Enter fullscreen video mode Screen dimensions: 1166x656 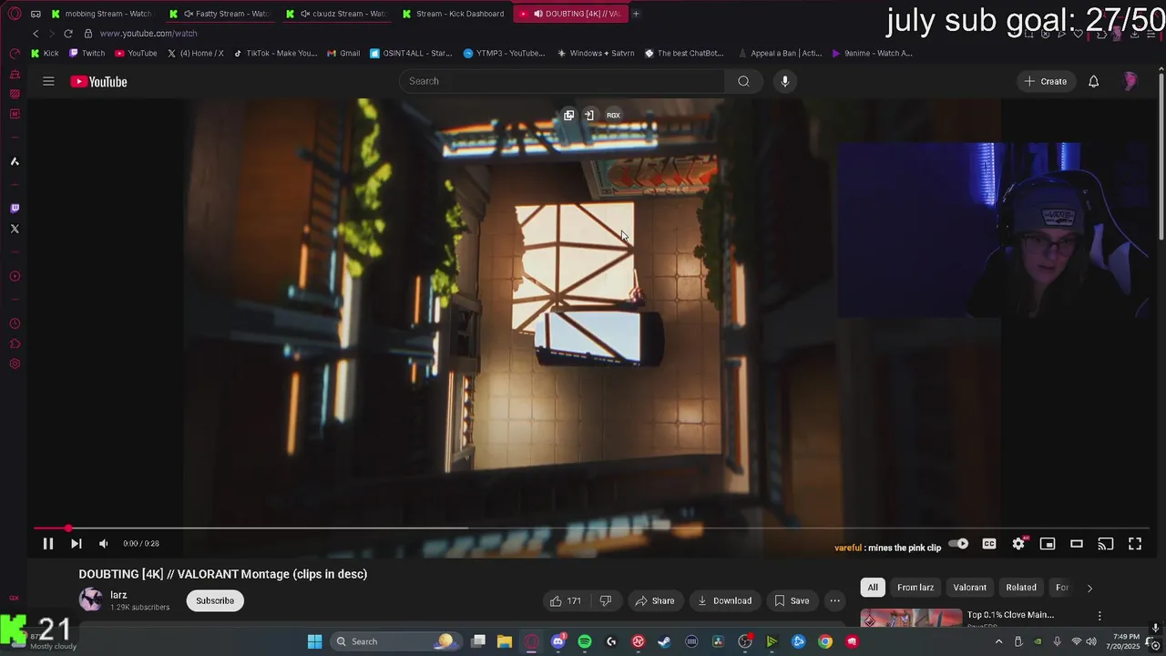coord(1135,544)
